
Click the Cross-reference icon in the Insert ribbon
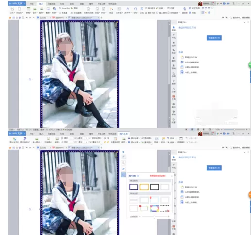pyautogui.click(x=194, y=8)
